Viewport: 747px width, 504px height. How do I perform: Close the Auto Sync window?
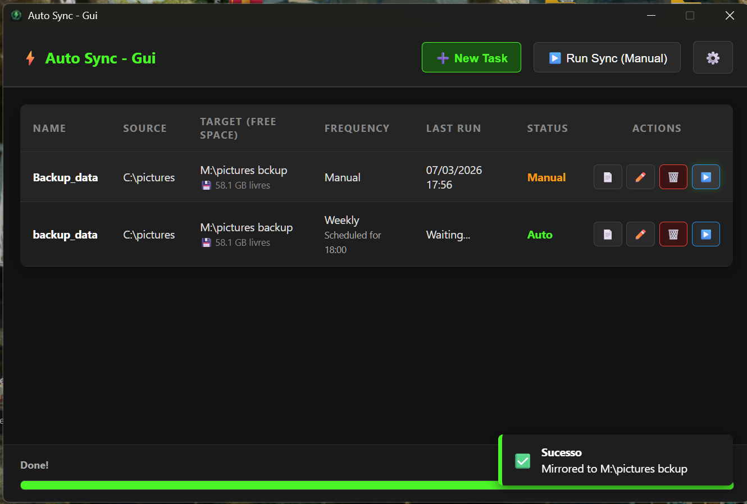click(730, 15)
